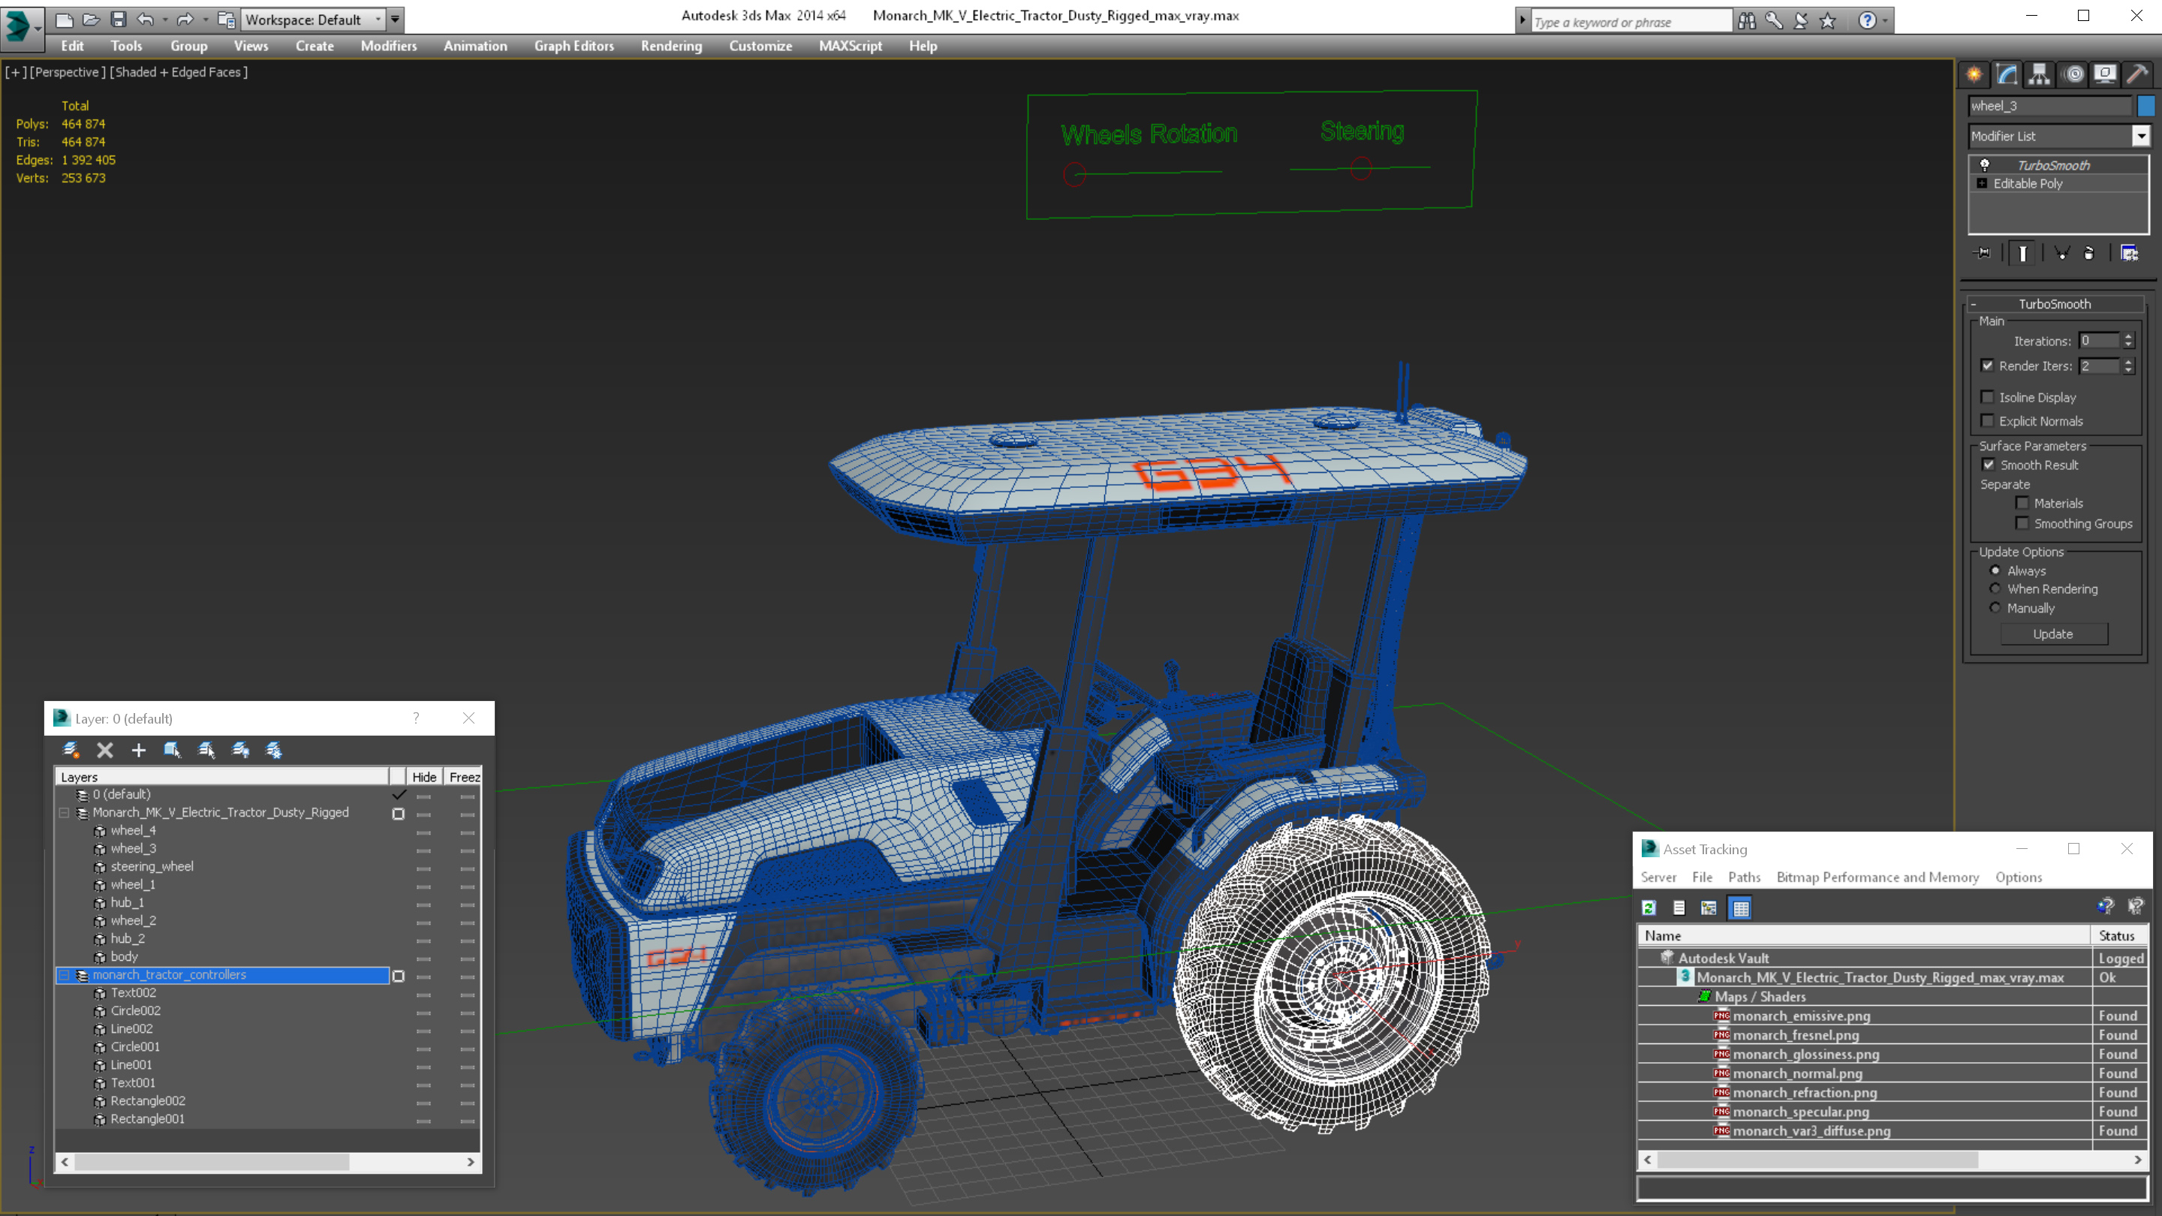Click Freeze/Unfreeze All Layers icon
This screenshot has height=1216, width=2162.
point(275,751)
